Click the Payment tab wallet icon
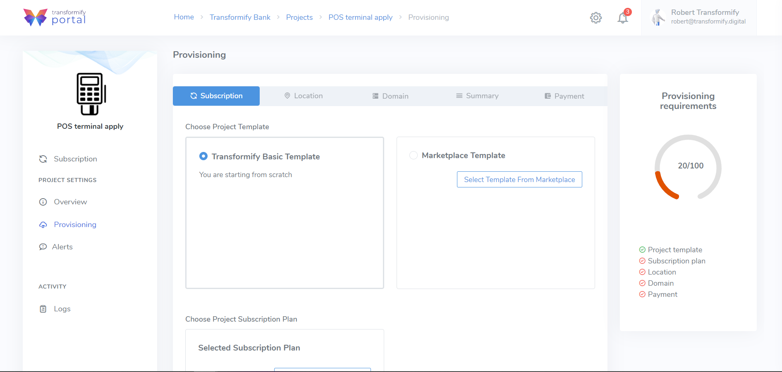 click(x=548, y=96)
